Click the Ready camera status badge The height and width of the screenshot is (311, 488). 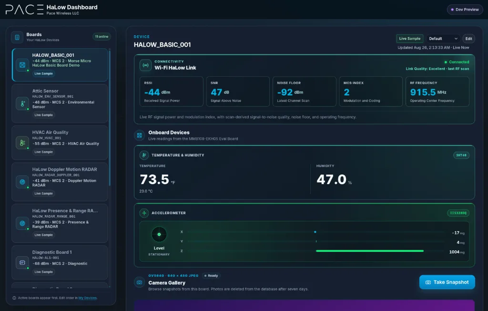coord(211,276)
